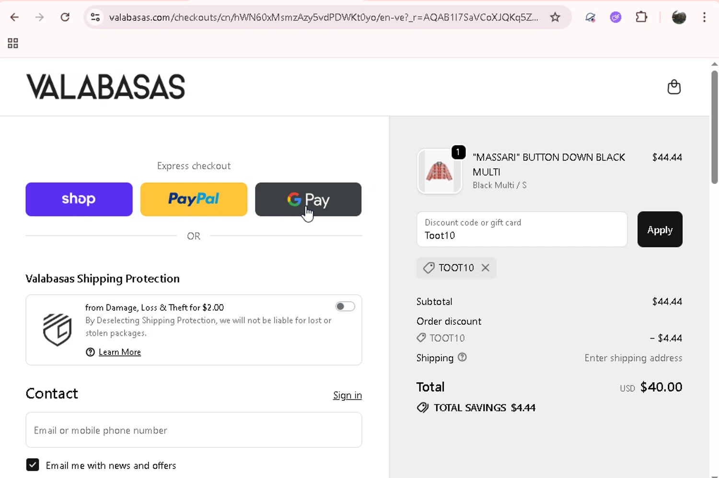The width and height of the screenshot is (719, 478).
Task: Open the apps grid in bookmarks bar
Action: (13, 43)
